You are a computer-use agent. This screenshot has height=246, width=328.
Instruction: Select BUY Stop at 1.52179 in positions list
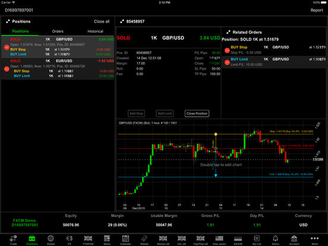(x=60, y=49)
